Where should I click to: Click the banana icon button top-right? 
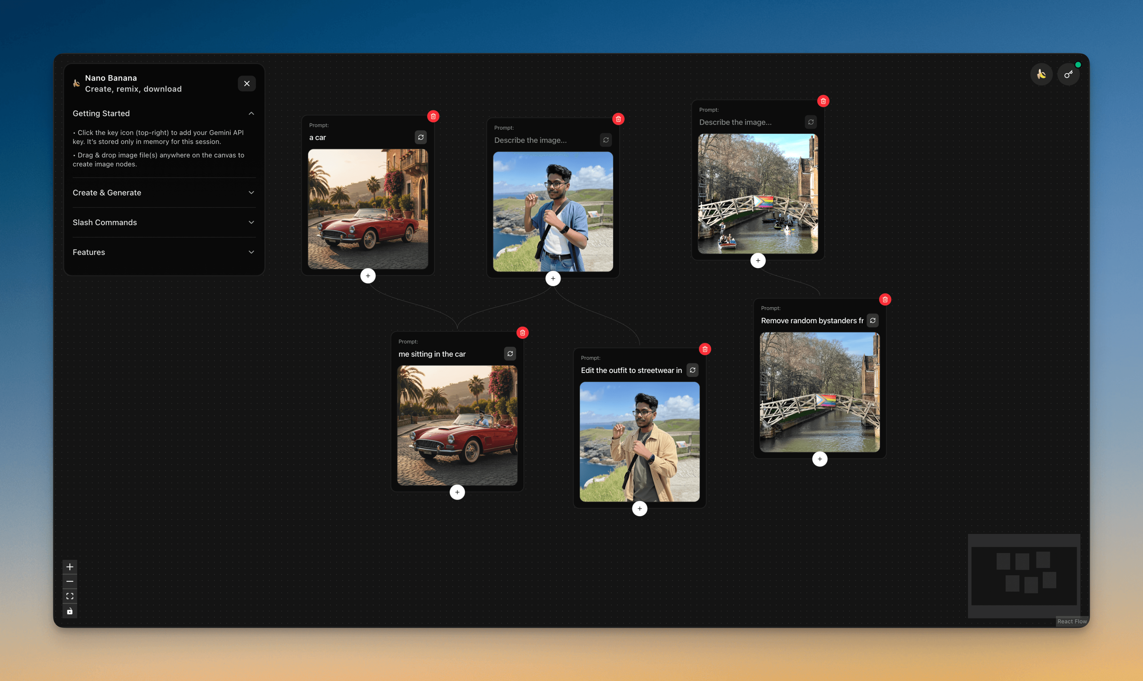tap(1041, 74)
